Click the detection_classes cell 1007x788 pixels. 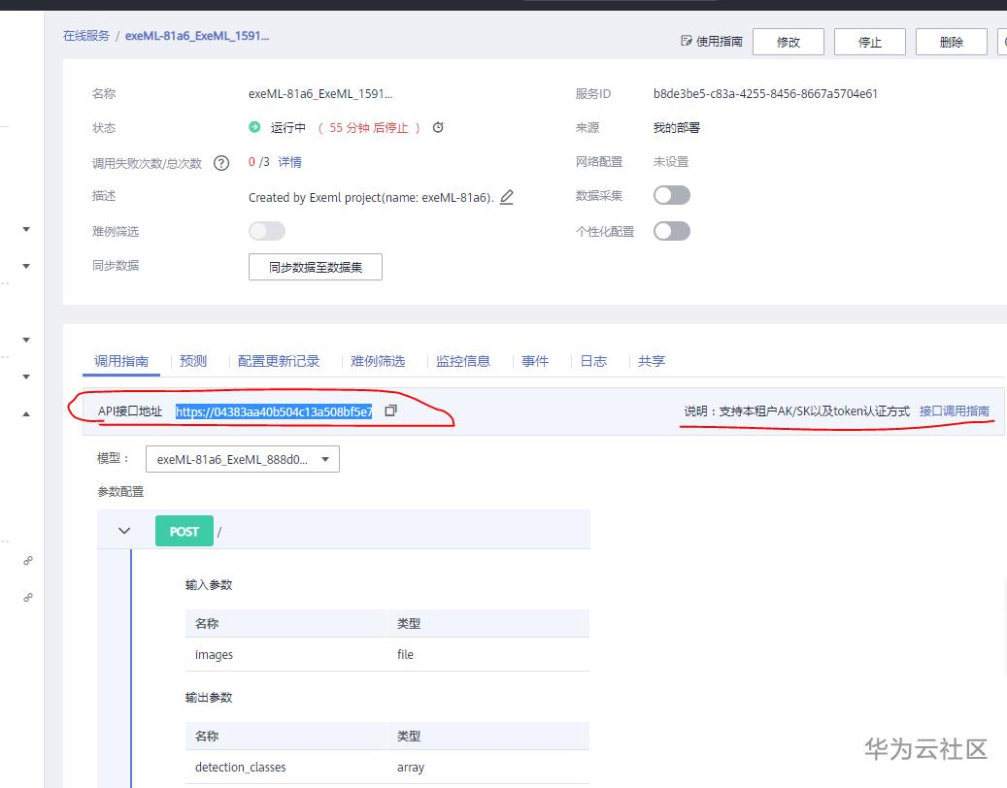(x=240, y=768)
